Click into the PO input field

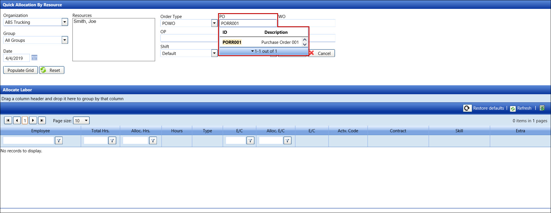click(x=248, y=23)
